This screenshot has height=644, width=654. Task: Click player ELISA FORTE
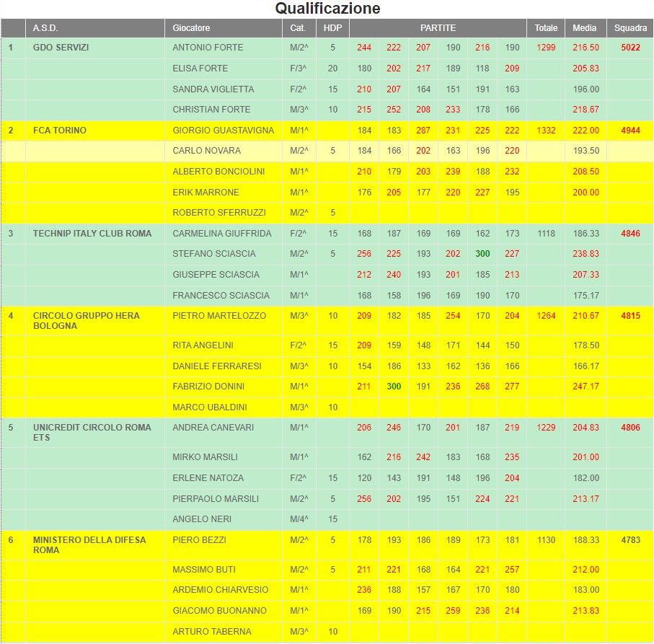tap(200, 69)
